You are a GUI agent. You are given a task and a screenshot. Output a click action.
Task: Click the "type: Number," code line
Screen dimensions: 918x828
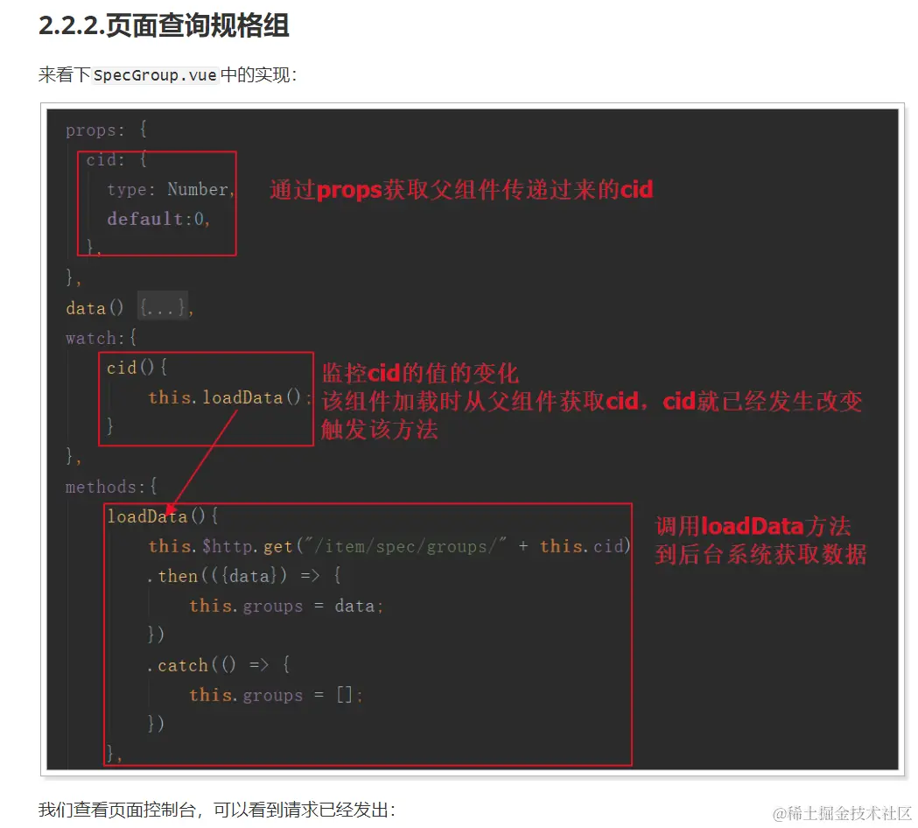tap(171, 189)
